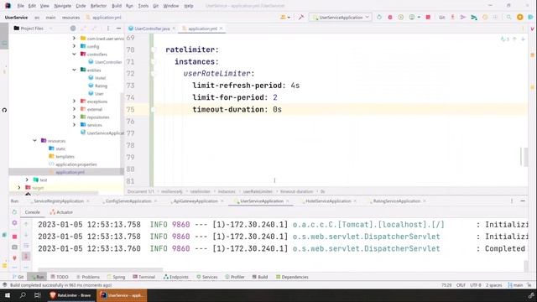Click main Git branch in status bar

[515, 285]
